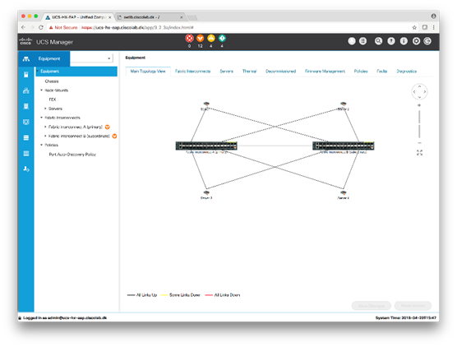Select the Servers icon in blue sidebar
This screenshot has height=347, width=457.
coord(26,75)
